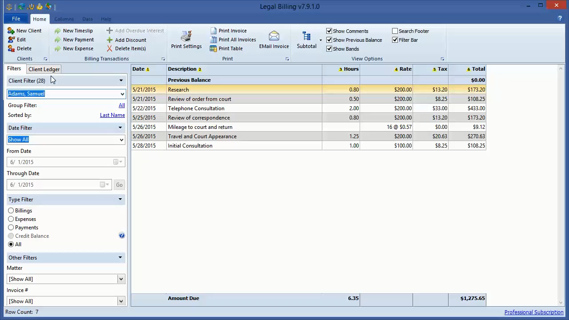Screen dimensions: 569x320
Task: Toggle Show Previous Balance checkbox
Action: pos(329,40)
